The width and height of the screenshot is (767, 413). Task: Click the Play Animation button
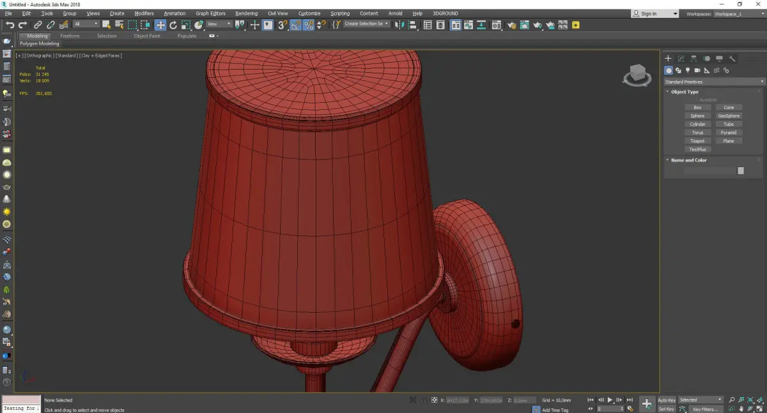[610, 400]
